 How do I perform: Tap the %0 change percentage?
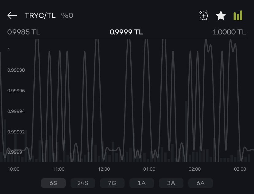pyautogui.click(x=67, y=15)
